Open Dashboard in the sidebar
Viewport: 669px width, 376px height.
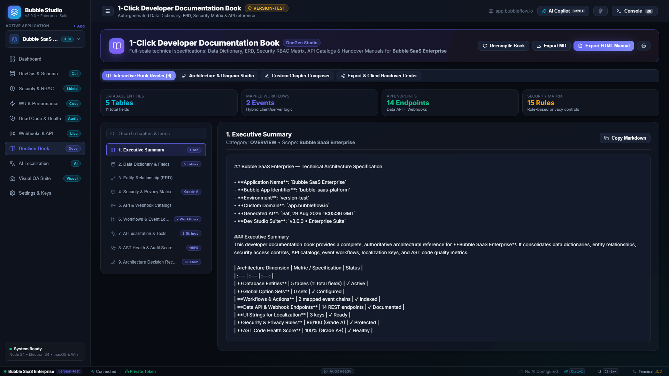coord(45,59)
